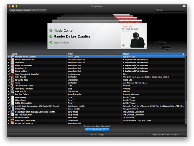Viewport: 194px width, 146px height.
Task: Click the 'Show Identified Songs' button
Action: [x=97, y=130]
